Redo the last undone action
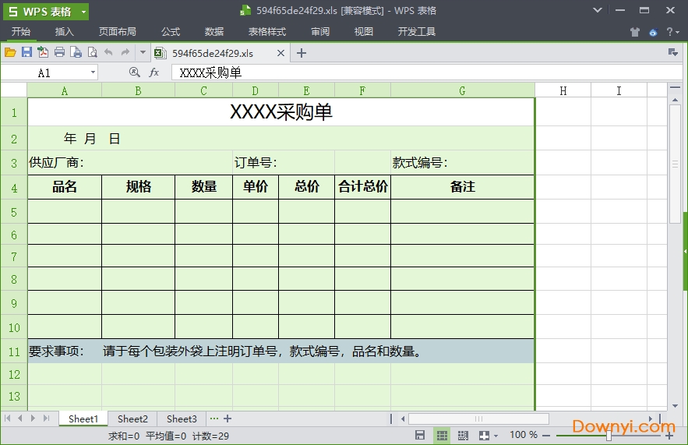Screen dimensions: 688x445 (125, 53)
